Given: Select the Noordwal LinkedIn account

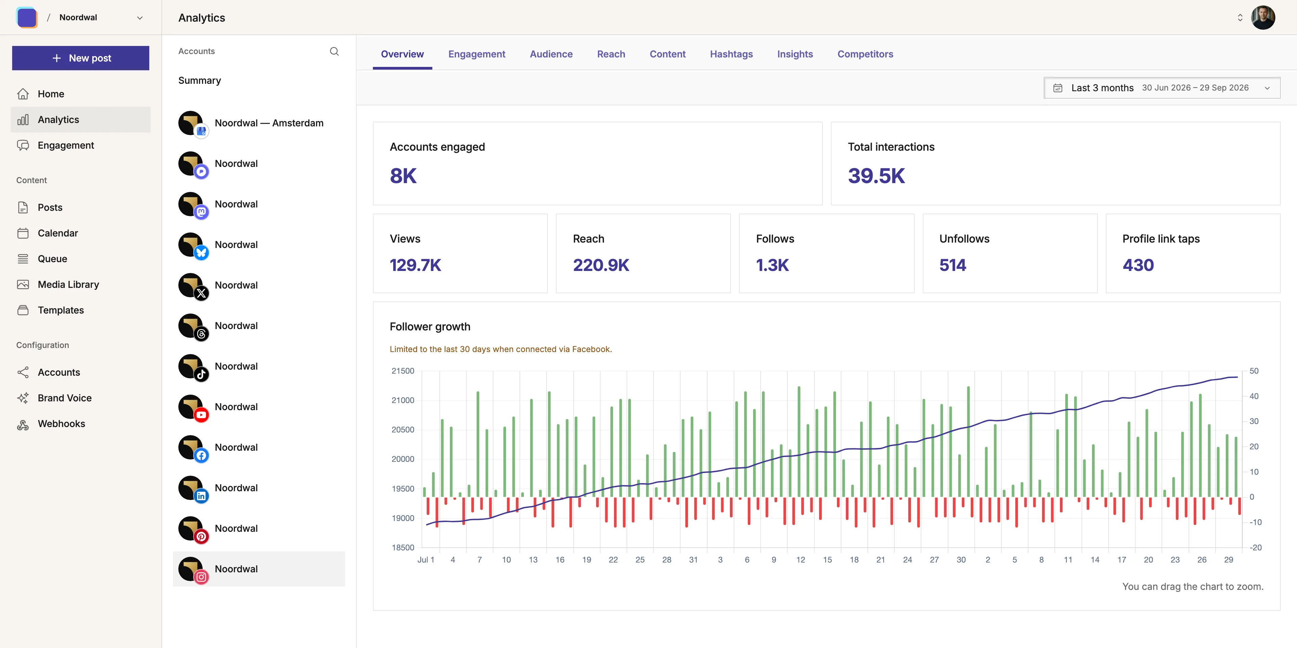Looking at the screenshot, I should [259, 488].
